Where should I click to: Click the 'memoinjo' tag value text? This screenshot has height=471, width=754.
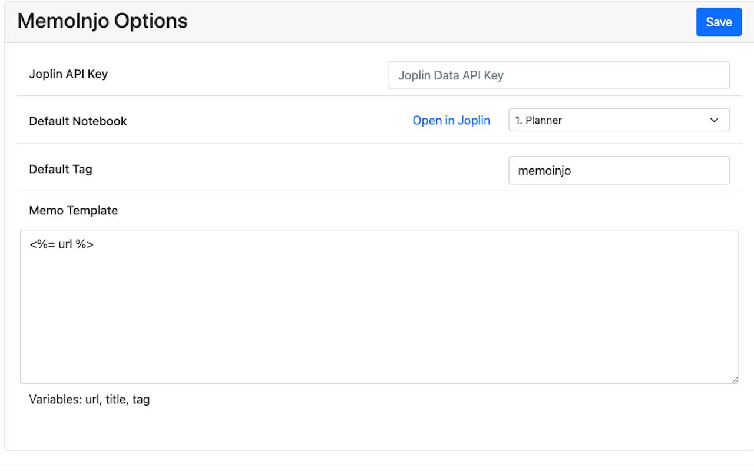pos(544,171)
